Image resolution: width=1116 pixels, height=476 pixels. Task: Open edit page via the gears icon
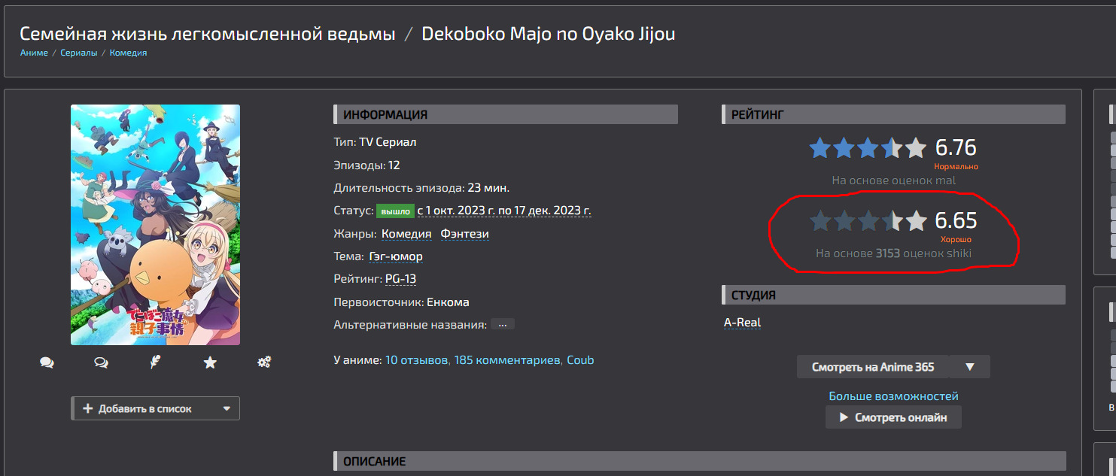(x=264, y=362)
